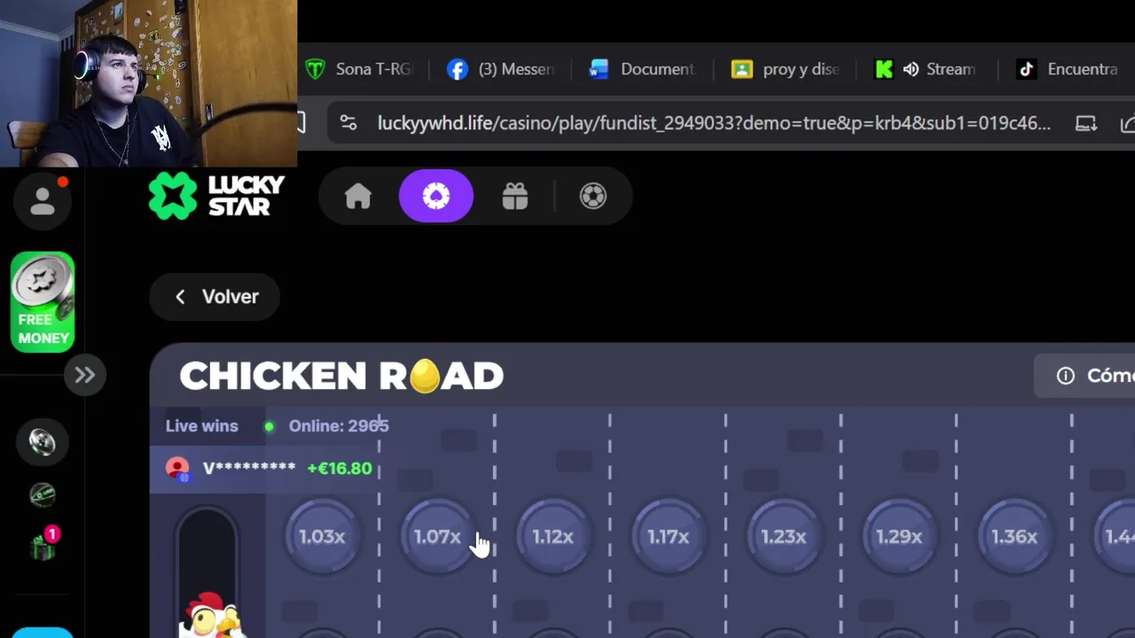
Task: Click the silver coin sidebar icon
Action: pyautogui.click(x=43, y=441)
